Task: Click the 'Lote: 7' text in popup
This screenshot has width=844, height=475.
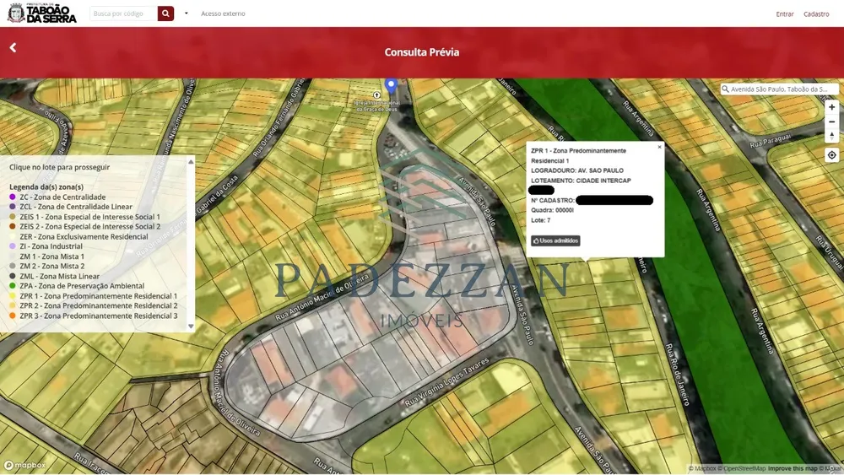Action: (x=540, y=220)
